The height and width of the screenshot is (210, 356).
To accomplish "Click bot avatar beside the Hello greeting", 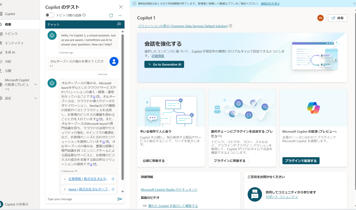I will [52, 35].
